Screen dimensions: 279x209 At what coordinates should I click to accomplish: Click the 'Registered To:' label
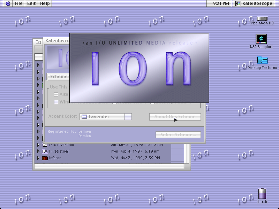62,132
